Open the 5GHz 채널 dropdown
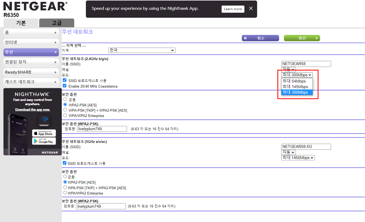This screenshot has height=222, width=365. coord(288,152)
